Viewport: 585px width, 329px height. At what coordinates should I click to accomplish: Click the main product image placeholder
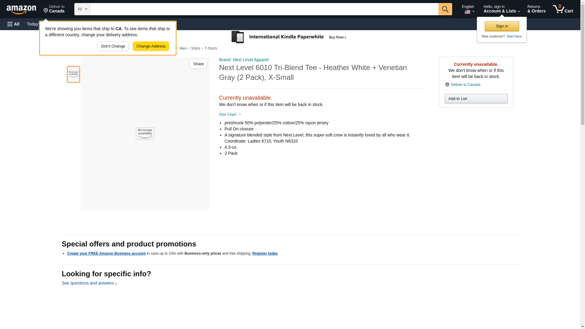145,133
